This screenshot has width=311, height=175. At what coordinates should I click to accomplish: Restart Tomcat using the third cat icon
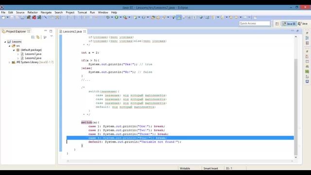[39, 17]
